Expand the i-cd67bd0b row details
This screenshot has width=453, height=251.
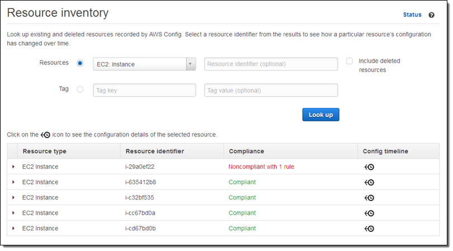pyautogui.click(x=13, y=228)
